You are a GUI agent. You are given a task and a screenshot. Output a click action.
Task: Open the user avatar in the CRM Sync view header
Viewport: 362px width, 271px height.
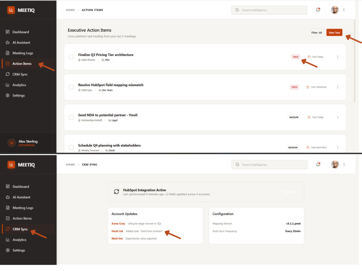pos(335,164)
